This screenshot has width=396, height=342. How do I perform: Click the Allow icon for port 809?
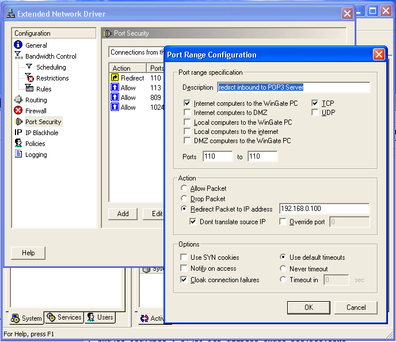(115, 97)
